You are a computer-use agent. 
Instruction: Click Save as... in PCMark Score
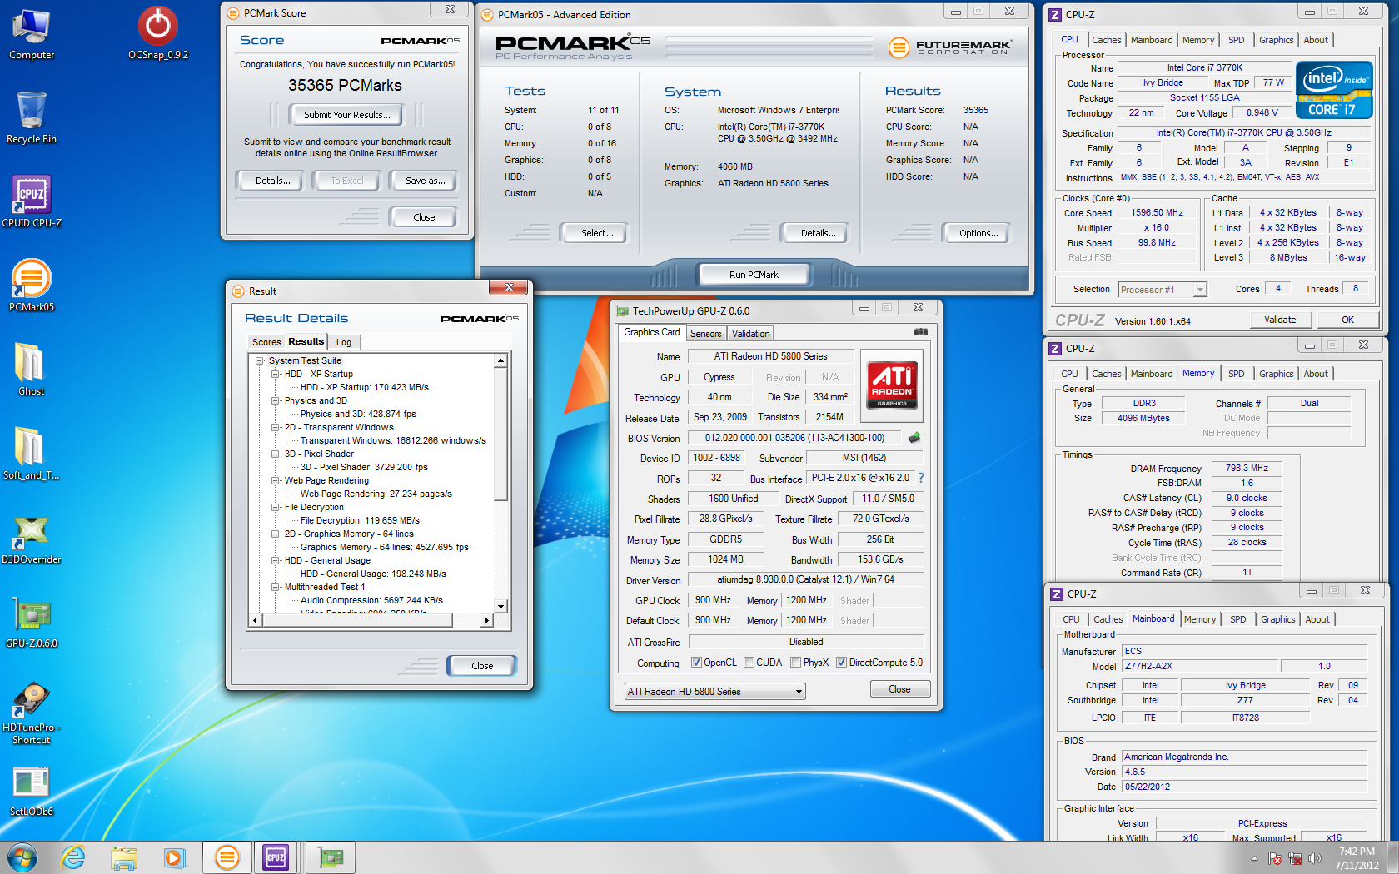tap(426, 181)
